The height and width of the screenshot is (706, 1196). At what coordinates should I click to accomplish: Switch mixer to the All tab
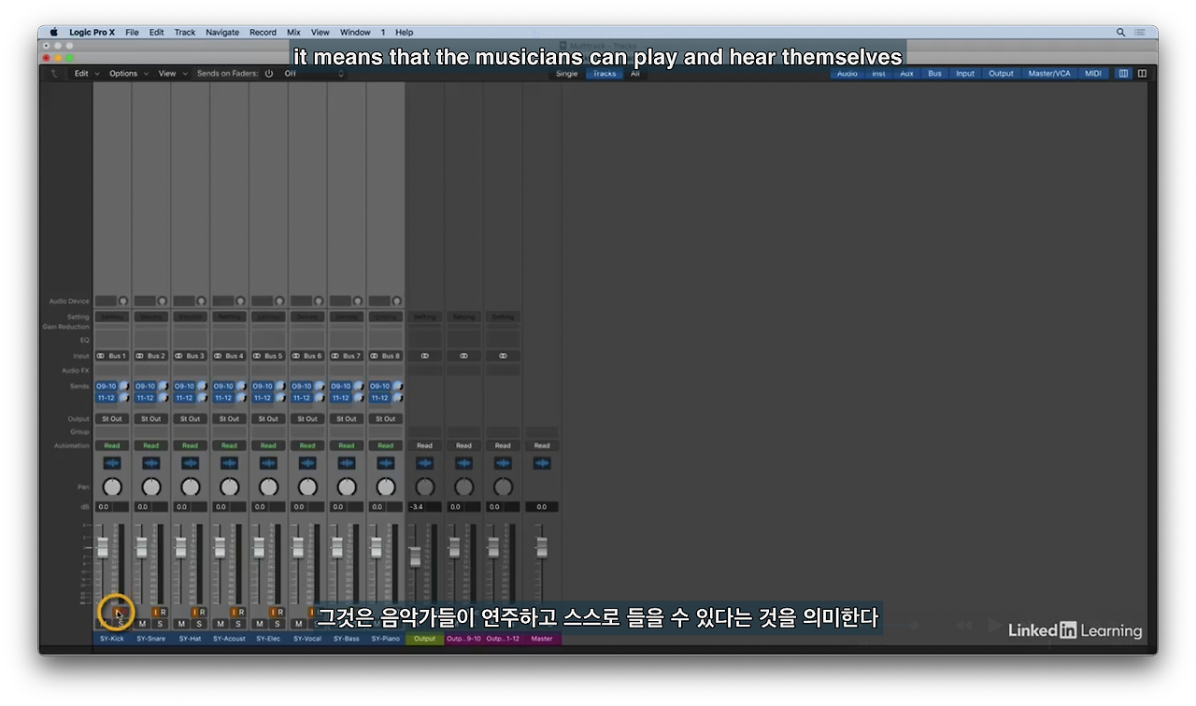point(635,74)
